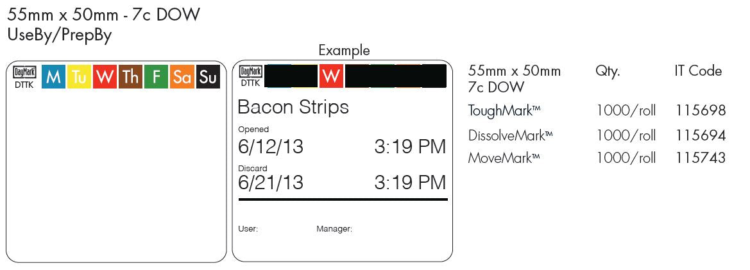The width and height of the screenshot is (750, 270).
Task: Click the Manager field on the example label
Action: coord(334,229)
